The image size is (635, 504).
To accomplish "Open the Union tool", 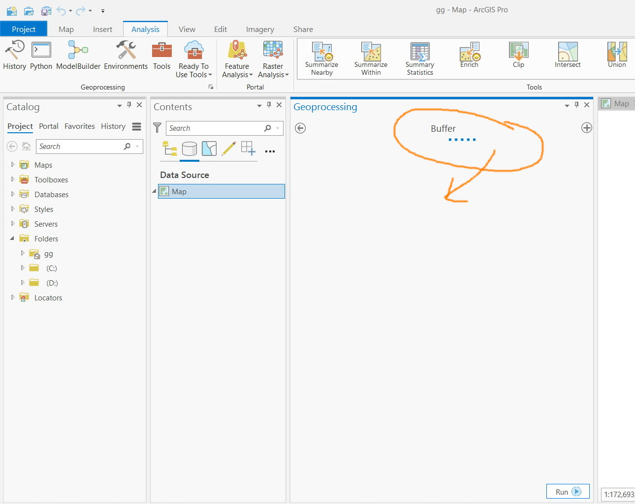I will point(617,55).
